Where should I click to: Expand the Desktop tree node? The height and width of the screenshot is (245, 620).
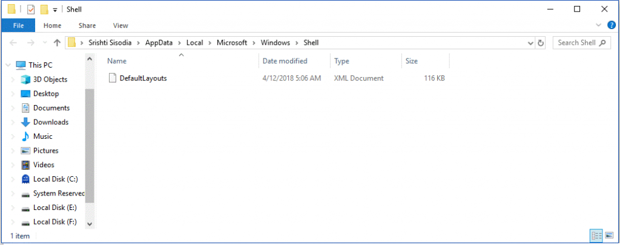tap(13, 94)
